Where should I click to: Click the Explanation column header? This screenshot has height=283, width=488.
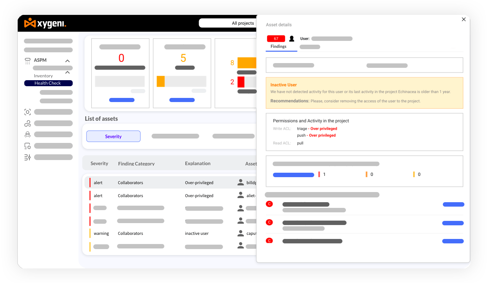point(198,164)
